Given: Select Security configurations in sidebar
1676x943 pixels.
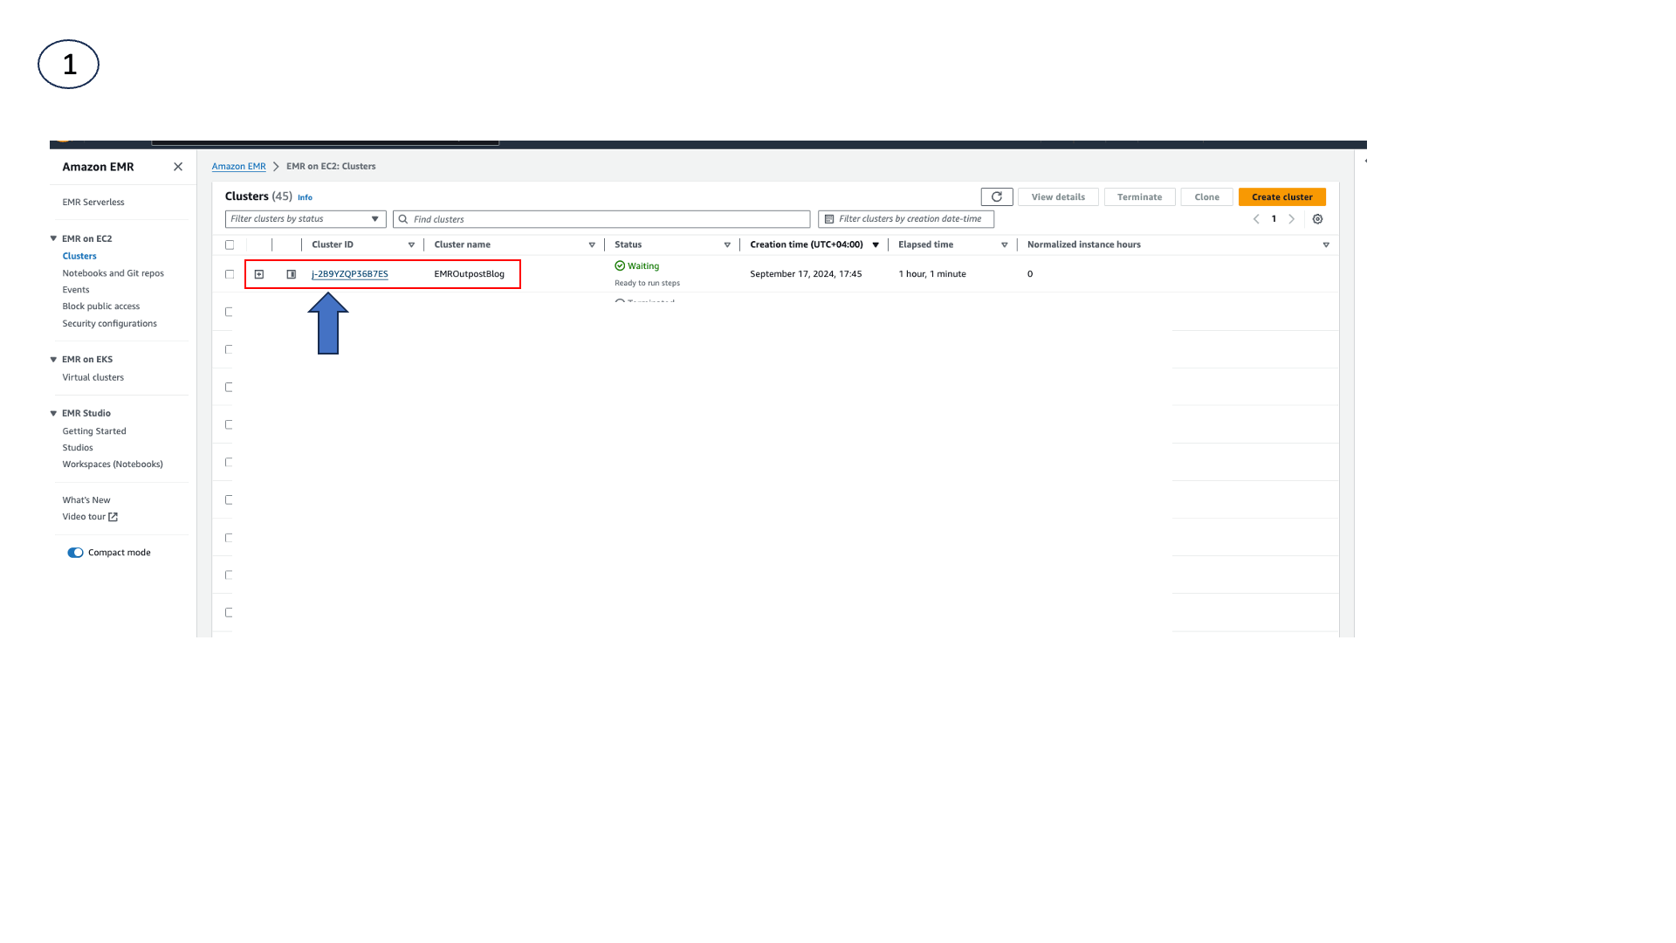Looking at the screenshot, I should pyautogui.click(x=109, y=324).
